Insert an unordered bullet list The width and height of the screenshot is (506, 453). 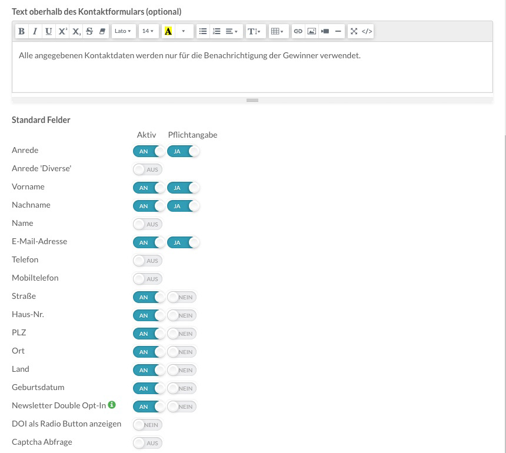pyautogui.click(x=203, y=31)
